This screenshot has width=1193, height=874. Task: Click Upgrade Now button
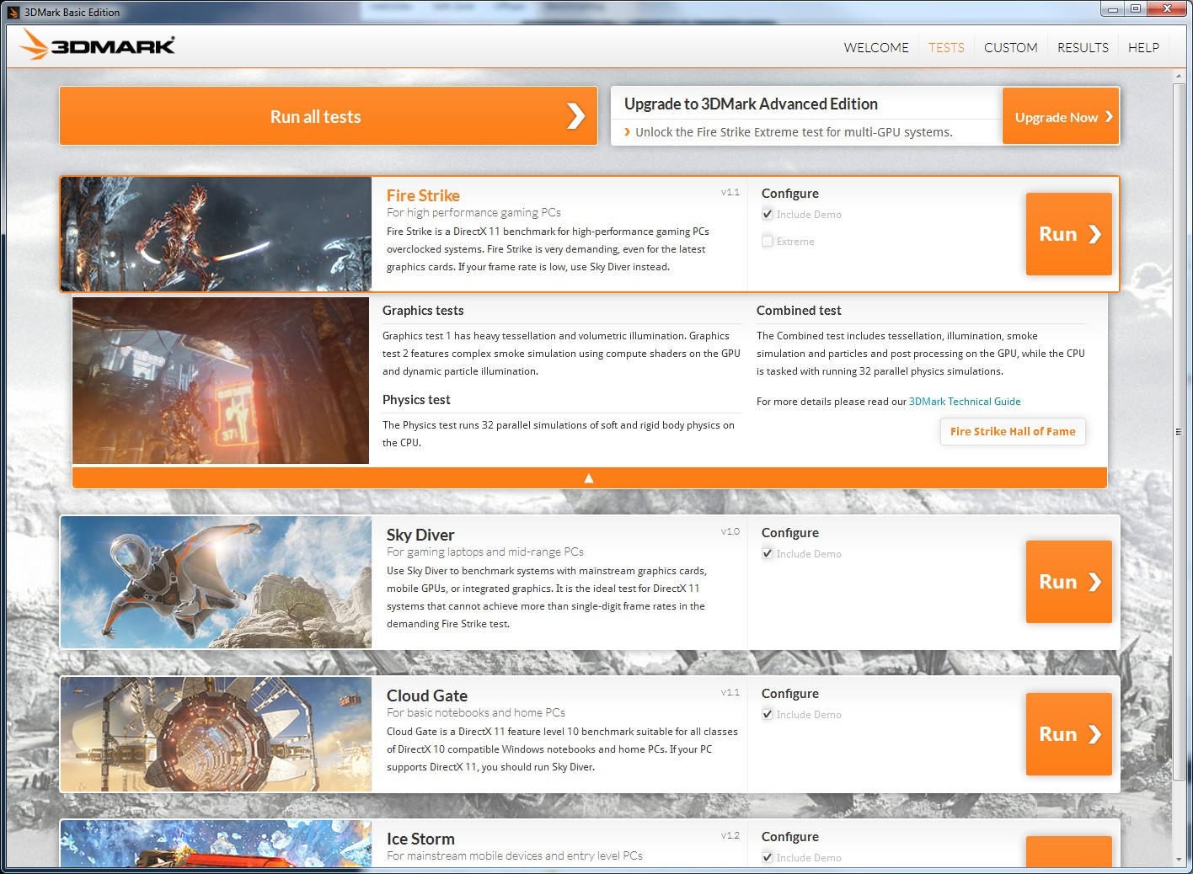[x=1061, y=116]
